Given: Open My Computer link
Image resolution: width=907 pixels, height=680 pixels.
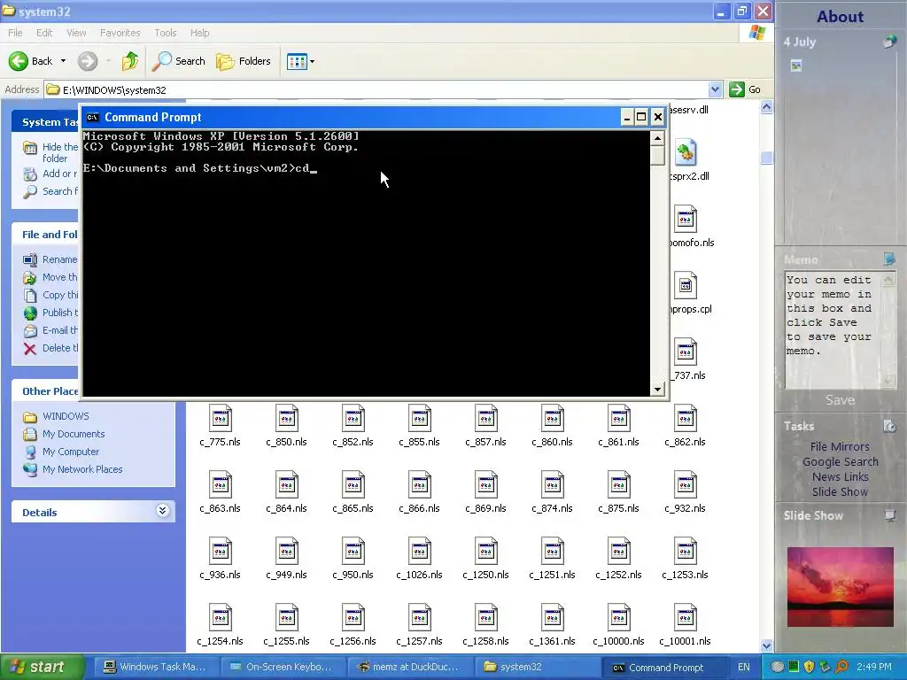Looking at the screenshot, I should coord(71,452).
